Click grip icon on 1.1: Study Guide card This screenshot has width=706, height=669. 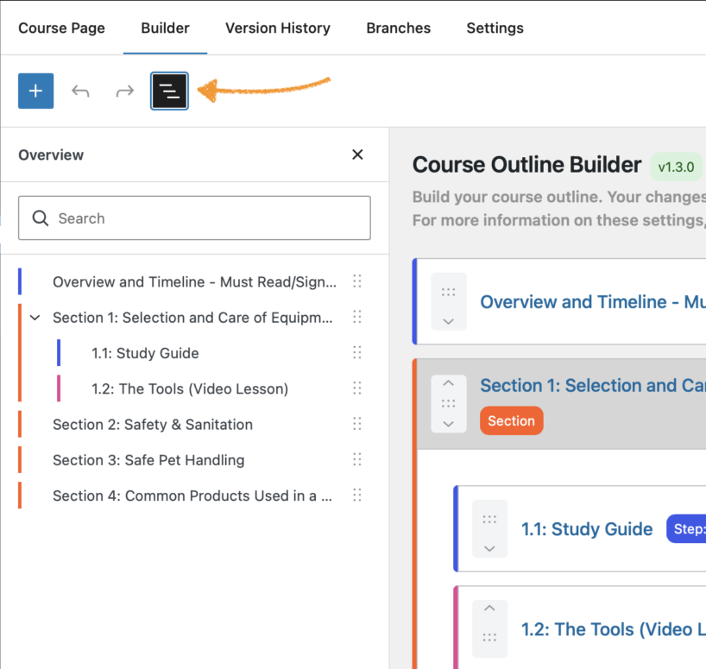point(489,520)
